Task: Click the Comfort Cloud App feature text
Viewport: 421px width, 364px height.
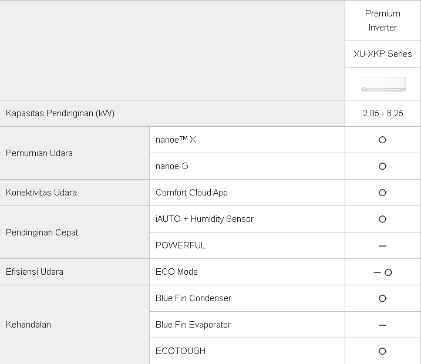Action: (191, 193)
